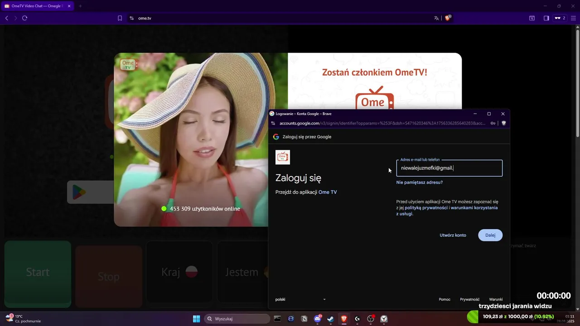Image resolution: width=580 pixels, height=326 pixels.
Task: Open the Brave wallet icon
Action: [532, 18]
